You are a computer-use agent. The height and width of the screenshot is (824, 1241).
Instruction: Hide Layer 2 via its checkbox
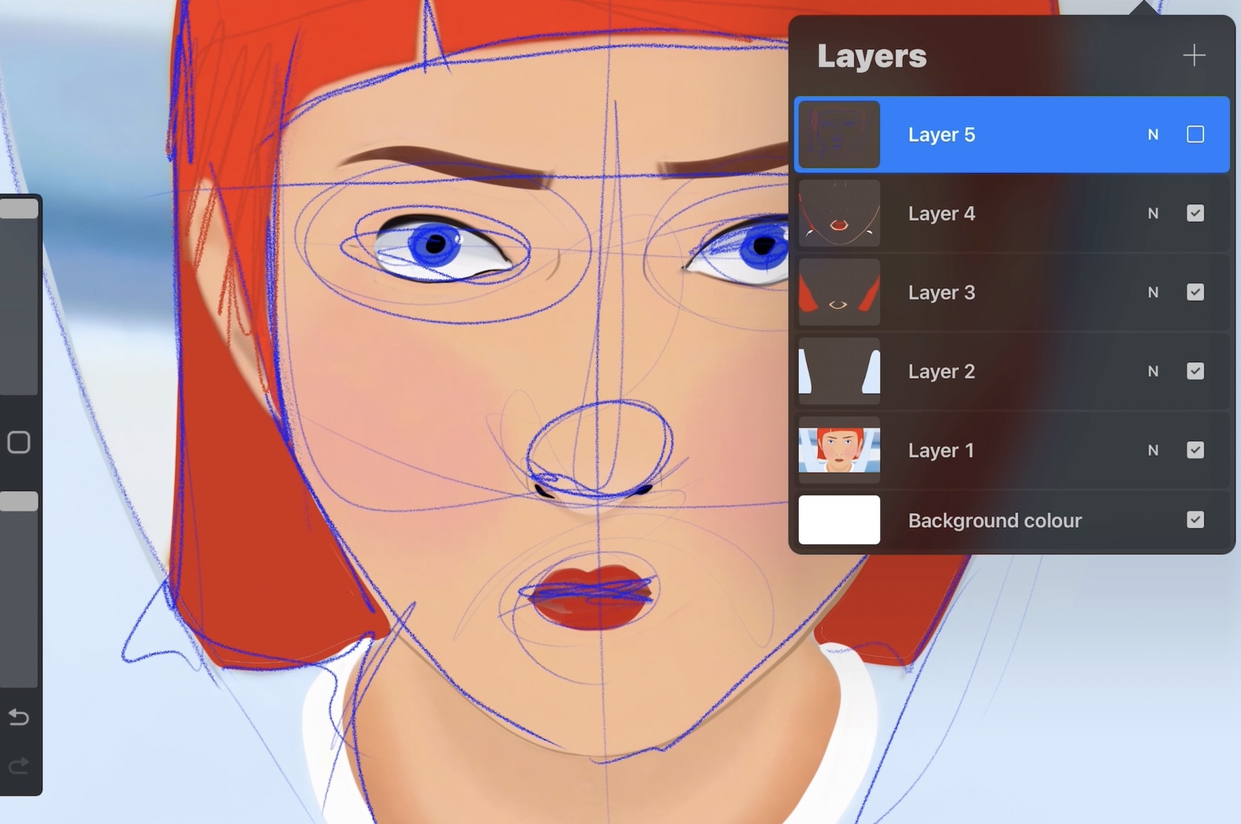[x=1195, y=371]
